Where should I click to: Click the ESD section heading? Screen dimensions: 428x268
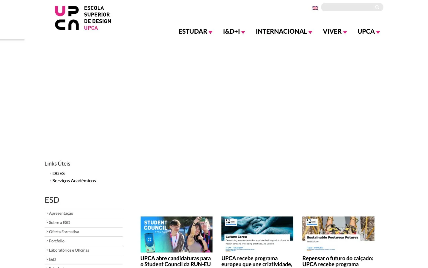[x=52, y=200]
